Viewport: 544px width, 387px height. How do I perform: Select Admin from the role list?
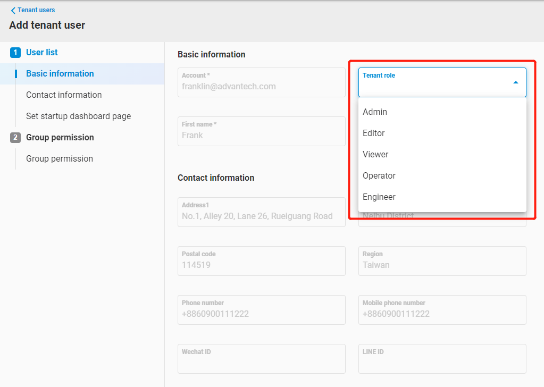point(375,112)
